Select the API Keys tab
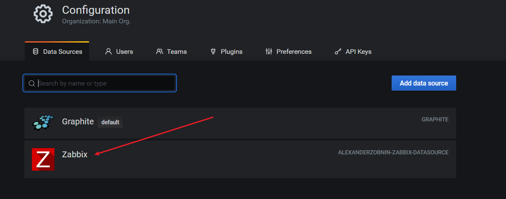 [x=353, y=52]
